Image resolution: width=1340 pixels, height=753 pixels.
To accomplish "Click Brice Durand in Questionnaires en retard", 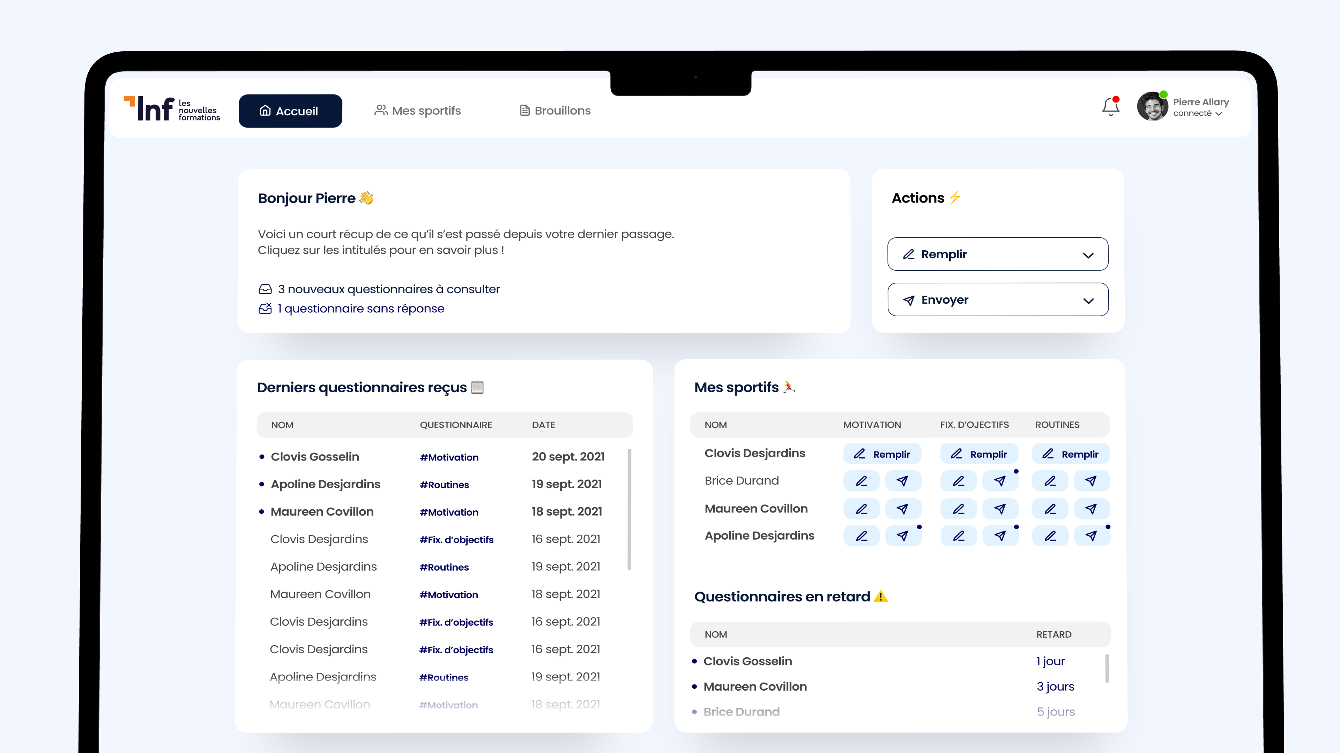I will 741,712.
